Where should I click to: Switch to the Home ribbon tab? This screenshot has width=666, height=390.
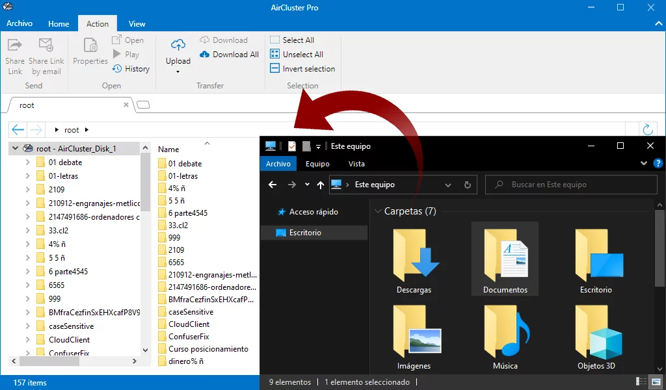click(x=59, y=24)
